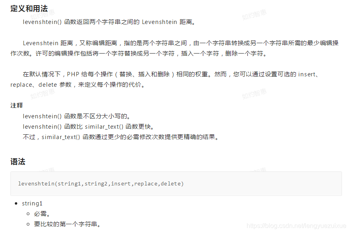The width and height of the screenshot is (350, 233).
Task: Click the 定义和用法 heading
Action: point(29,9)
